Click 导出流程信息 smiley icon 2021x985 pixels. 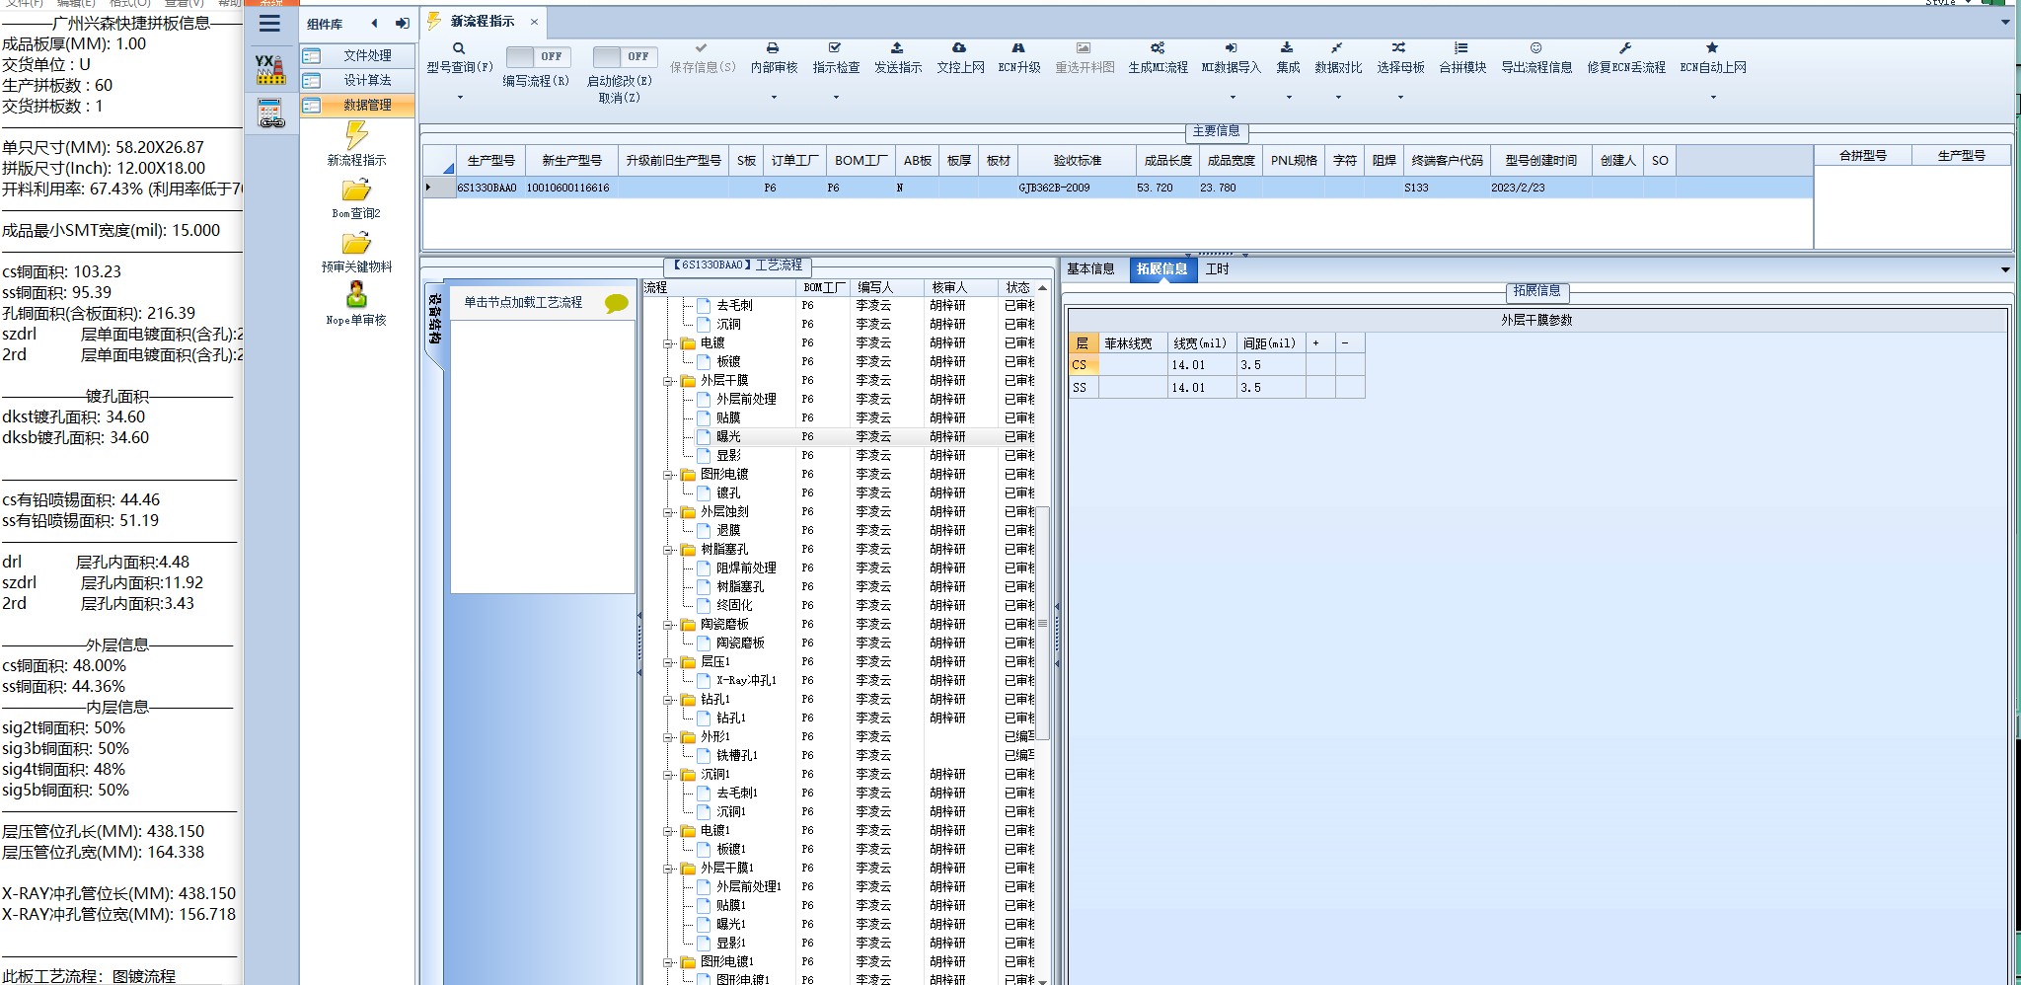coord(1535,47)
